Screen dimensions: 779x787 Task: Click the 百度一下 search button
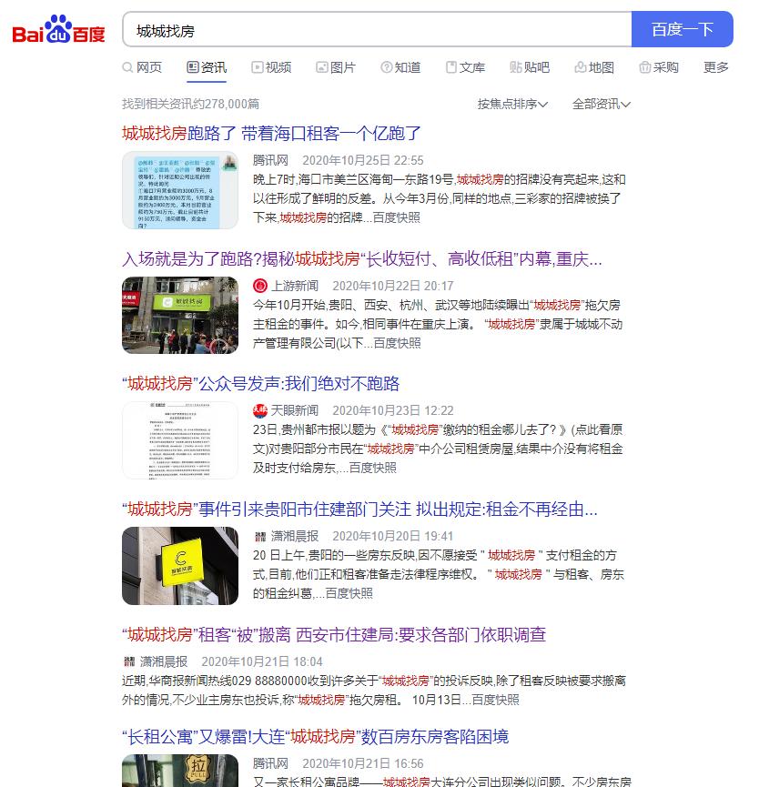click(x=683, y=29)
